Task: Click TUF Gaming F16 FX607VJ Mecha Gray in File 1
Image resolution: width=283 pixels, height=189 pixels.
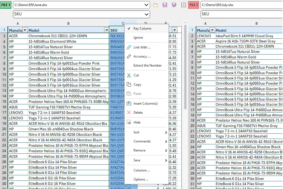Action: click(68, 107)
